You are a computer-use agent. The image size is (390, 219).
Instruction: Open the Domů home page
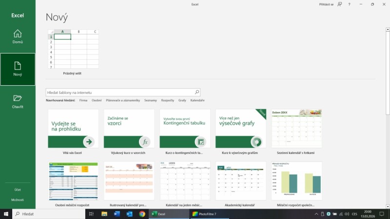[x=18, y=37]
